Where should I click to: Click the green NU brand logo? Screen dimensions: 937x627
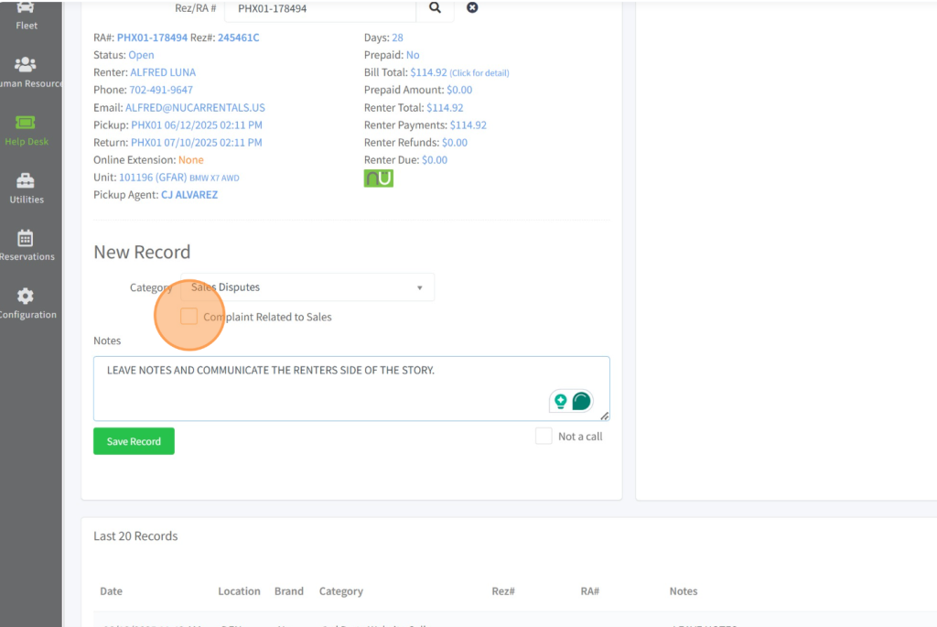click(378, 178)
